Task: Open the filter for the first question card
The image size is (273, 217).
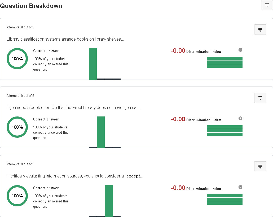Action: pos(260,29)
